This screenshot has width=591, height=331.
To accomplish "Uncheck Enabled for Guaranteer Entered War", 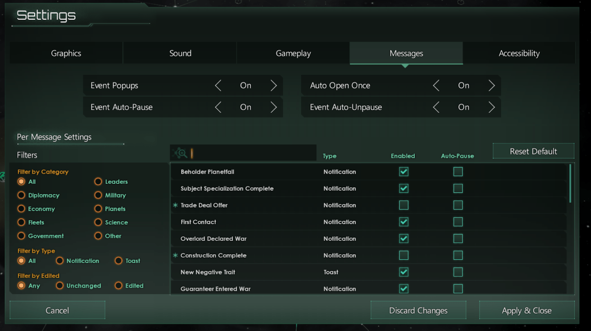I will [x=404, y=289].
